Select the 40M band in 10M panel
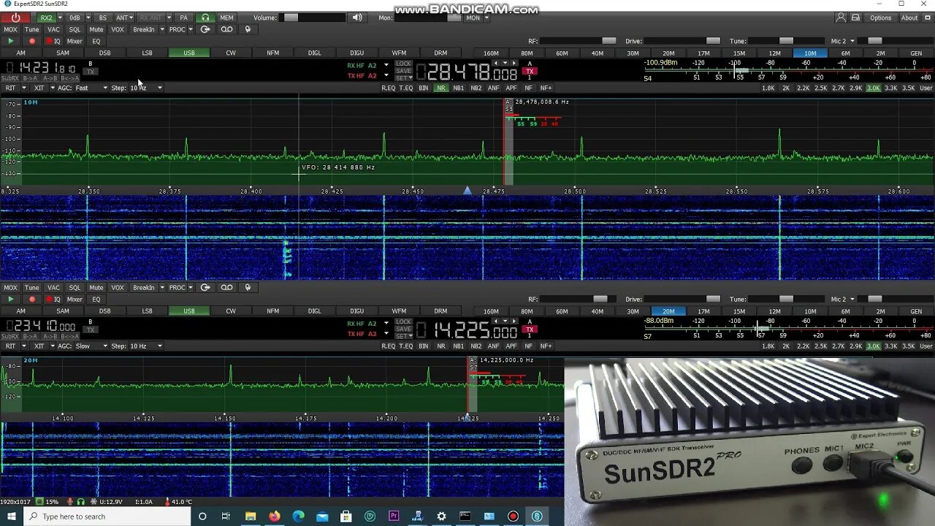Viewport: 935px width, 526px height. (598, 53)
